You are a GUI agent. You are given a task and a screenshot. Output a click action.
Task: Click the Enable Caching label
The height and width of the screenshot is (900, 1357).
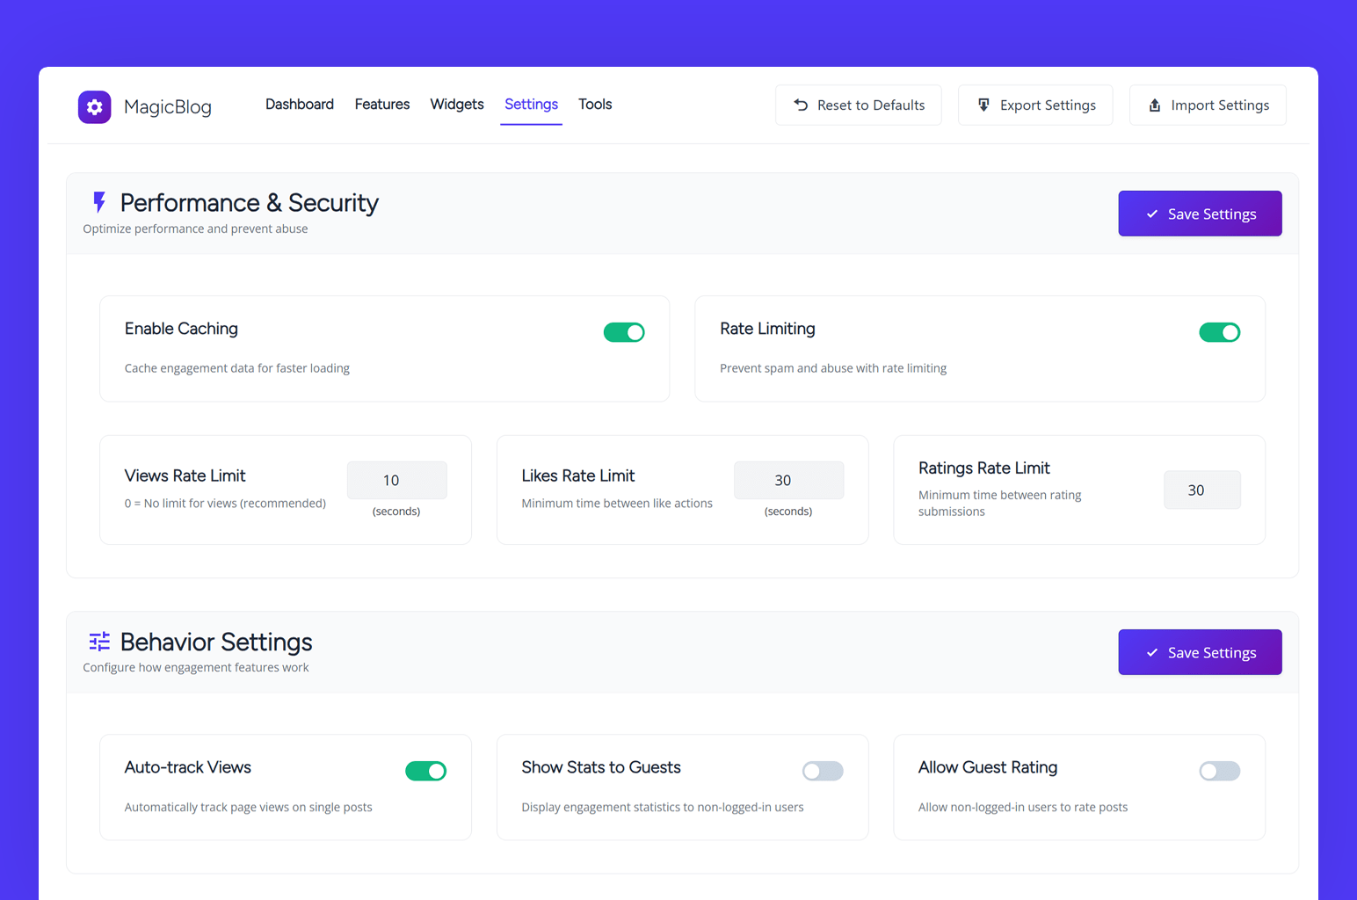[181, 329]
